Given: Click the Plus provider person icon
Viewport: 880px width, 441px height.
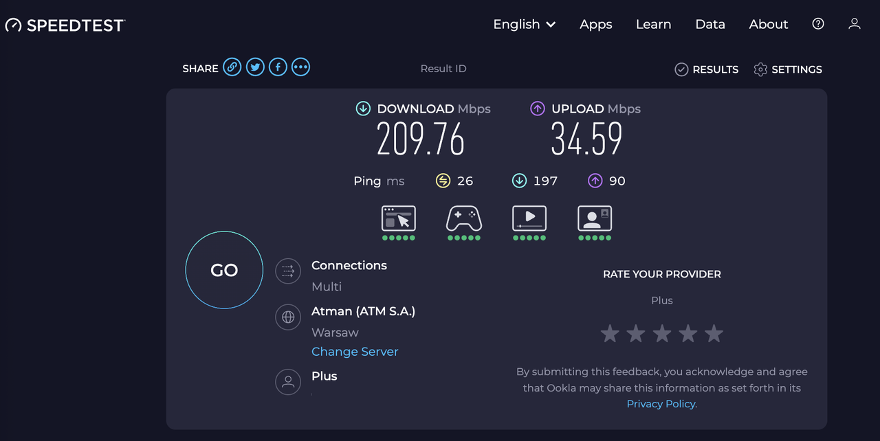Looking at the screenshot, I should pos(288,382).
